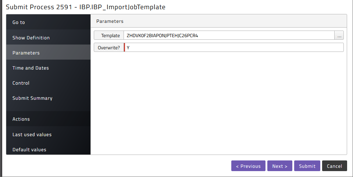Click into the Overwrite? input field
This screenshot has height=177, width=353.
click(234, 47)
